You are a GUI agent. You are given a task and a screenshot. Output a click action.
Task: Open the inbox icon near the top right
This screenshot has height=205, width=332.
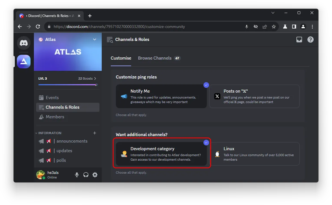coord(299,40)
